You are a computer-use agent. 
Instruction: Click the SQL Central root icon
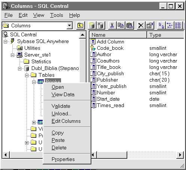tap(5, 34)
